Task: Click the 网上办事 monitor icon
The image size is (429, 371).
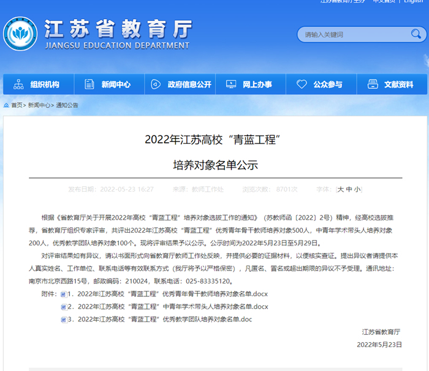Action: tap(231, 84)
